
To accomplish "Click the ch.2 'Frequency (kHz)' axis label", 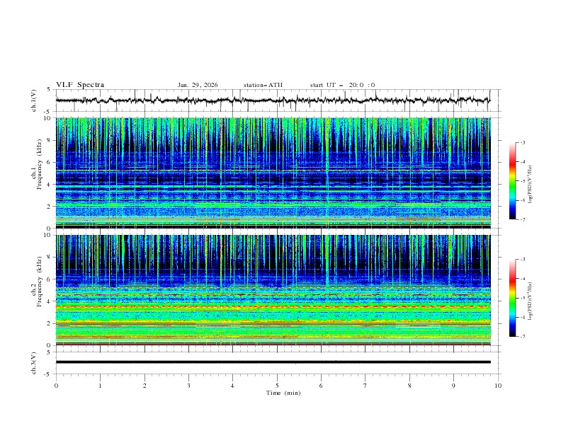I will [x=40, y=281].
